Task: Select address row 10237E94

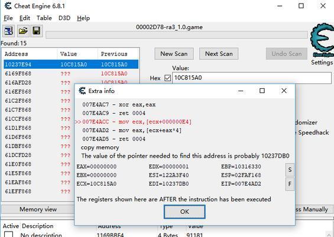Action: [x=71, y=65]
